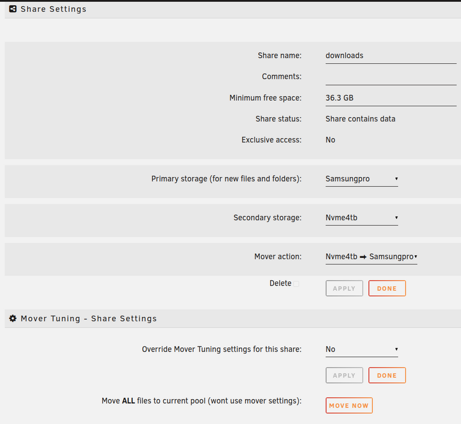
Task: Click the 'Minimum free space:' label
Action: click(x=266, y=98)
